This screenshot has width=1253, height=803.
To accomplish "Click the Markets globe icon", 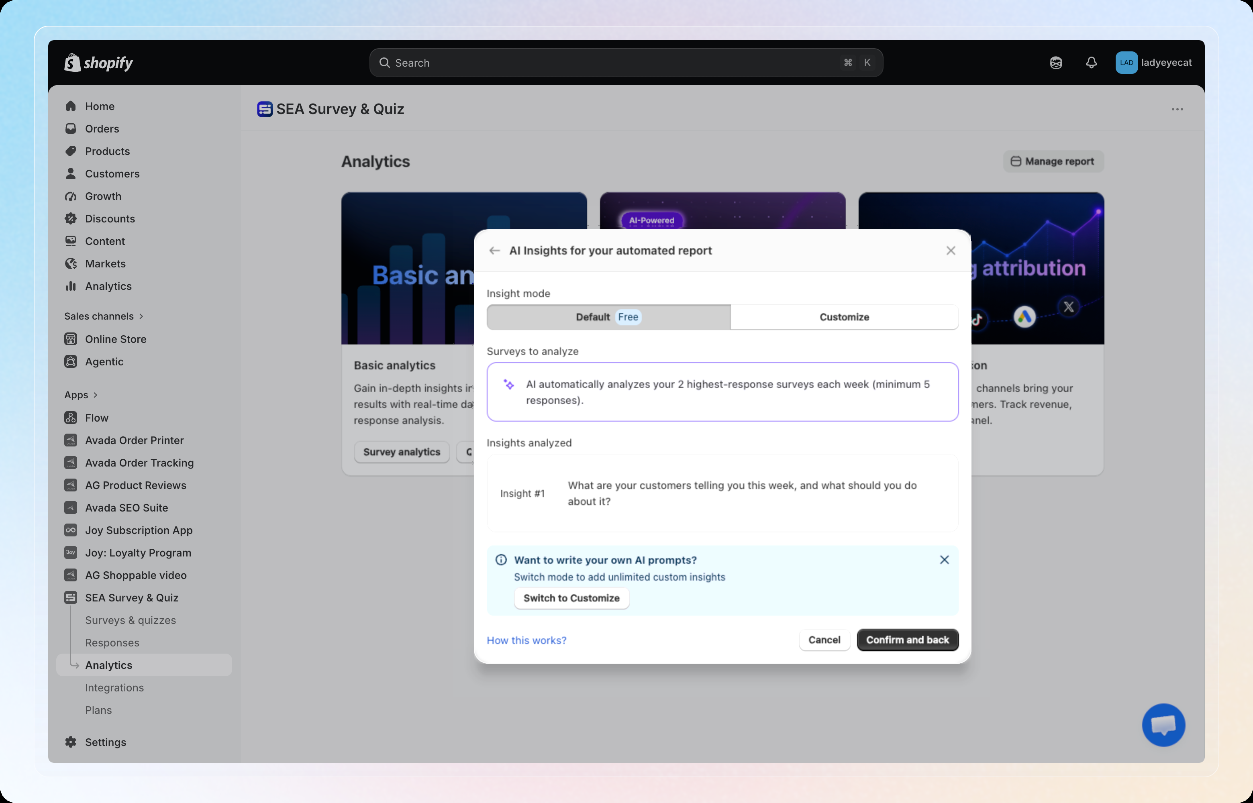I will [x=71, y=263].
